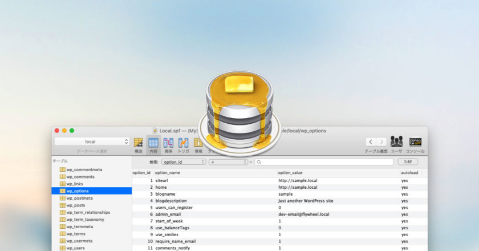Focus the filter search input field
Screen dimensions: 479x251
(324, 162)
